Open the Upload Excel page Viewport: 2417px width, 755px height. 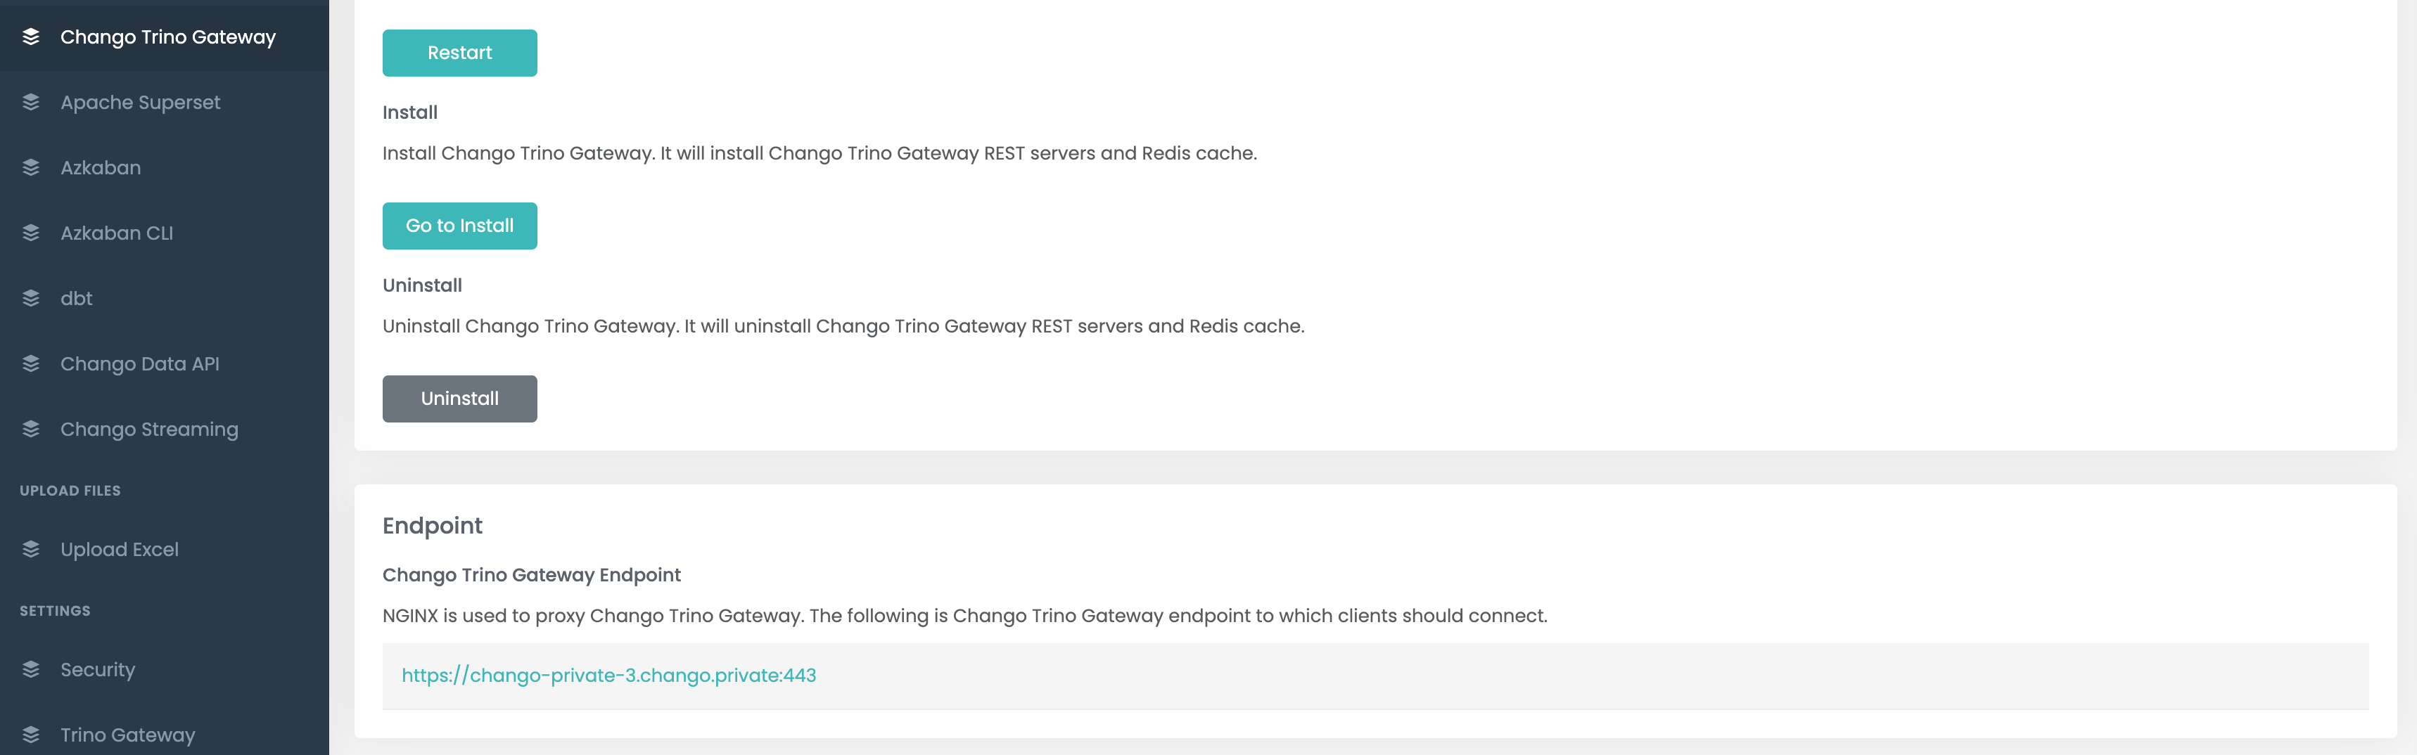pos(119,548)
